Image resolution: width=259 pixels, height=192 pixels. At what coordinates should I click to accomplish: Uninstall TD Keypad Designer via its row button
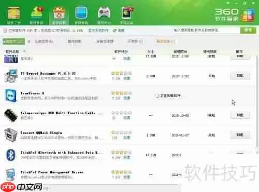point(240,76)
